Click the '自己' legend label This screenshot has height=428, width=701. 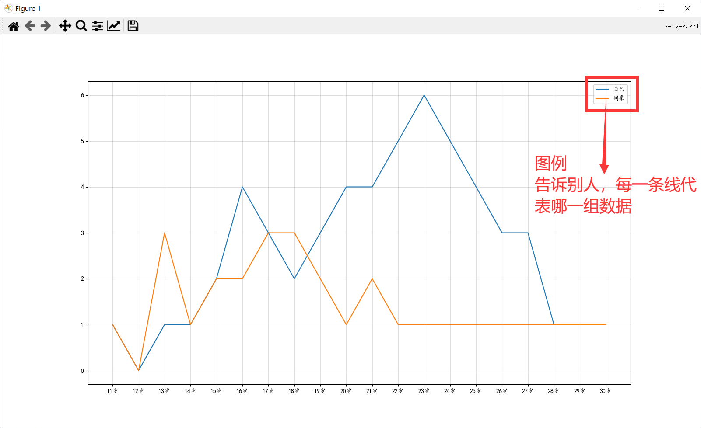pyautogui.click(x=619, y=89)
